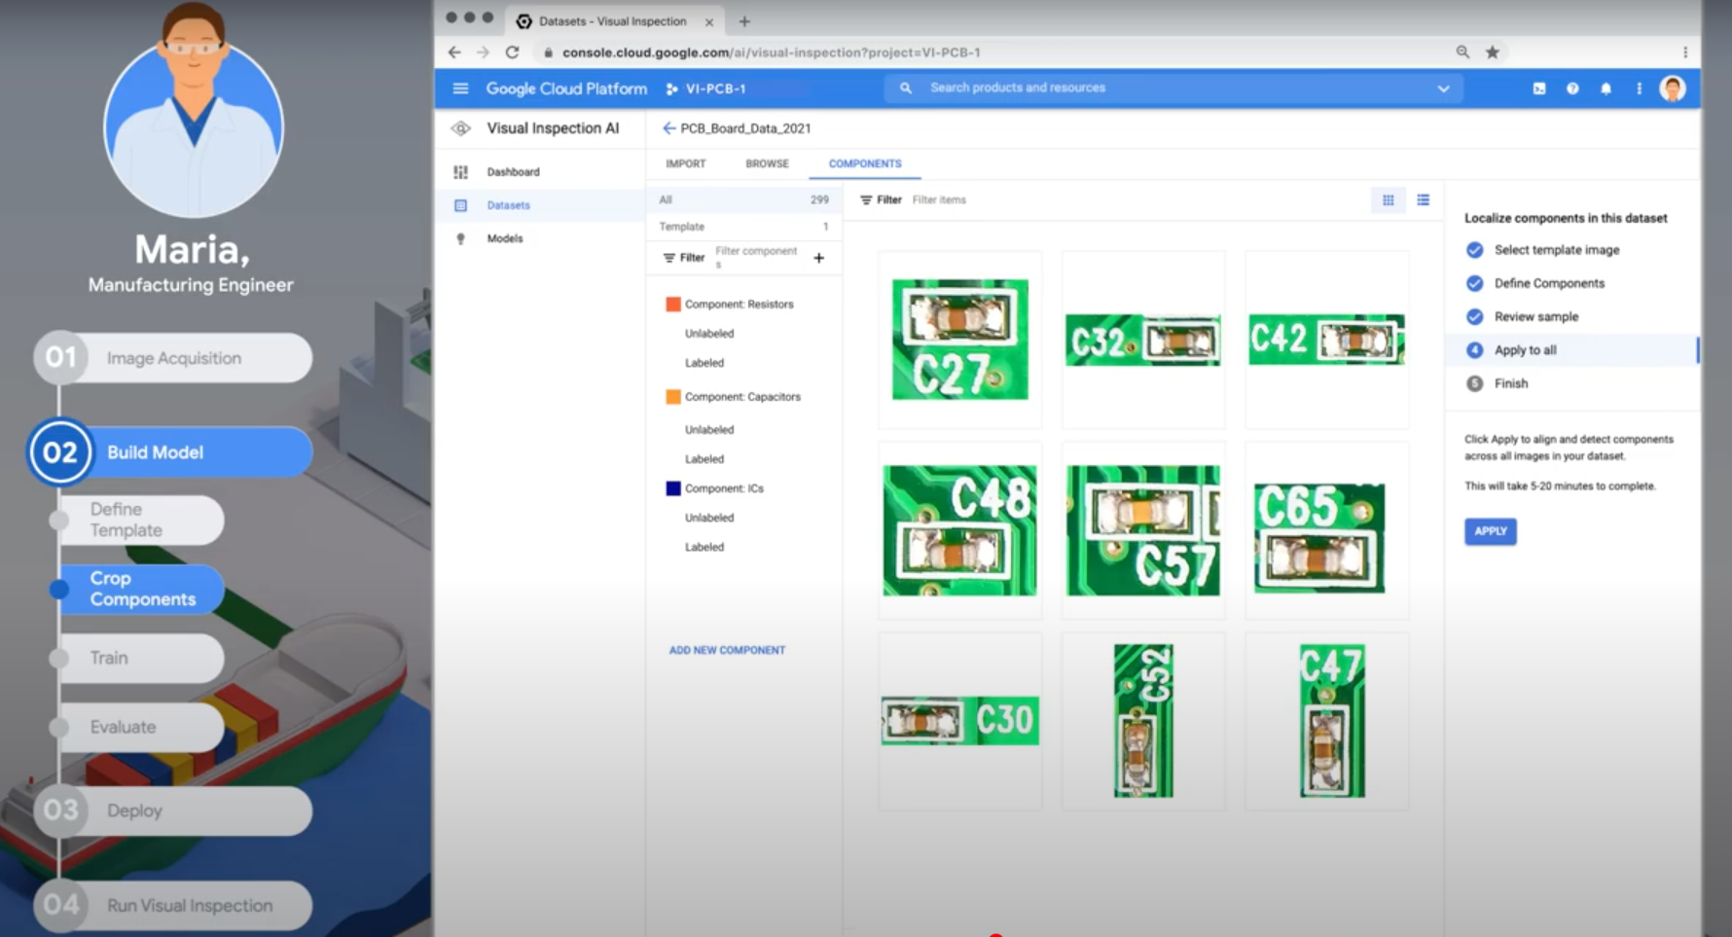Go back using the PCB_Board_Data_2021 arrow

pos(668,128)
